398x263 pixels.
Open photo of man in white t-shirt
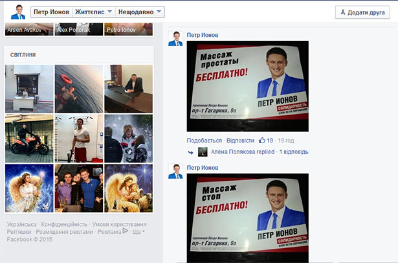click(79, 139)
